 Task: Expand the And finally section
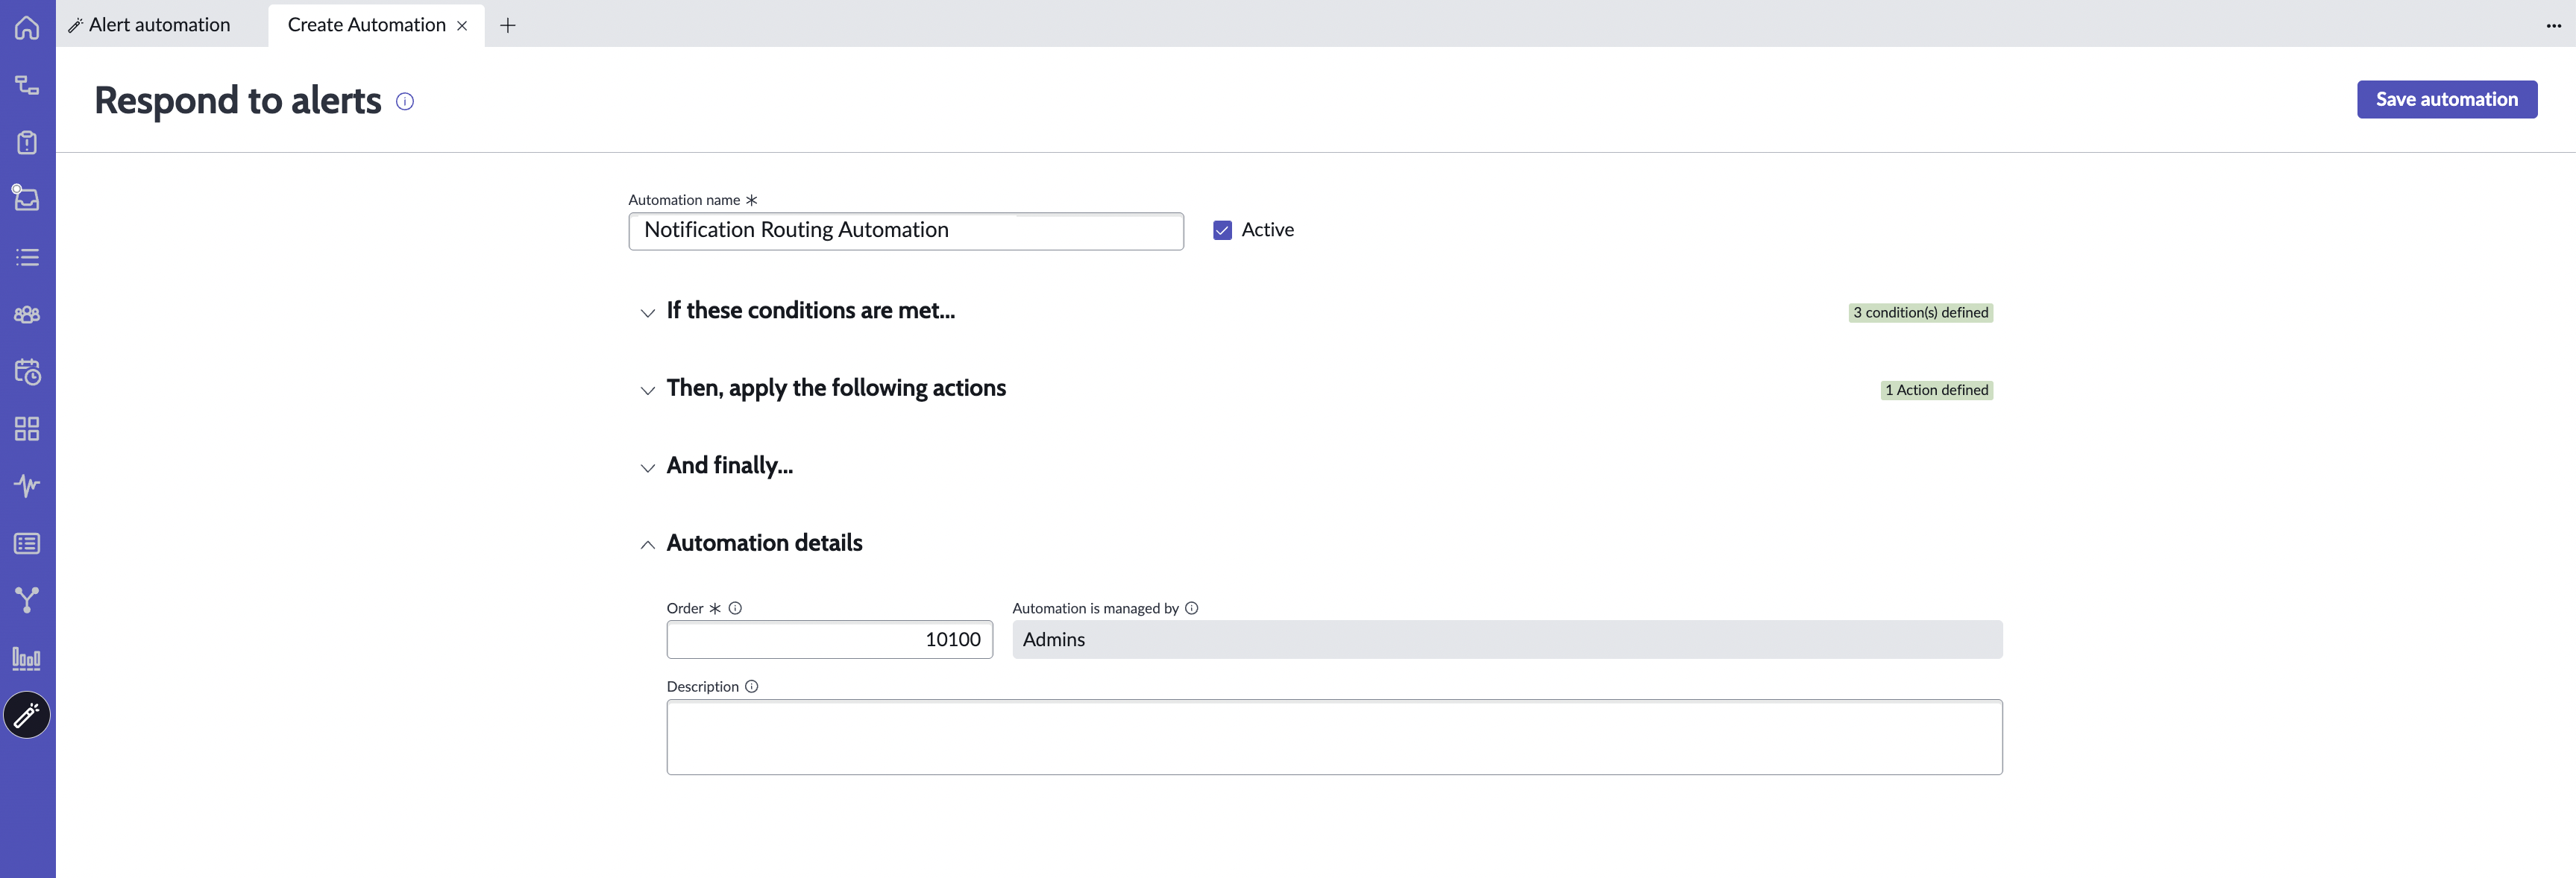[x=648, y=467]
